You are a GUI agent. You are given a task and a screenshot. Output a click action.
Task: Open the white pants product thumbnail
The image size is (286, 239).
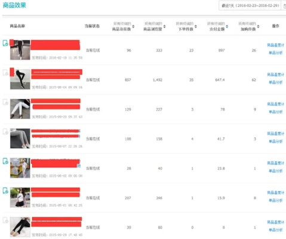pos(20,109)
